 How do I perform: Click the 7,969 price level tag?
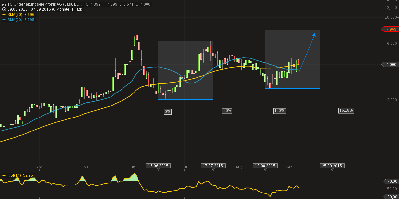[x=391, y=29]
